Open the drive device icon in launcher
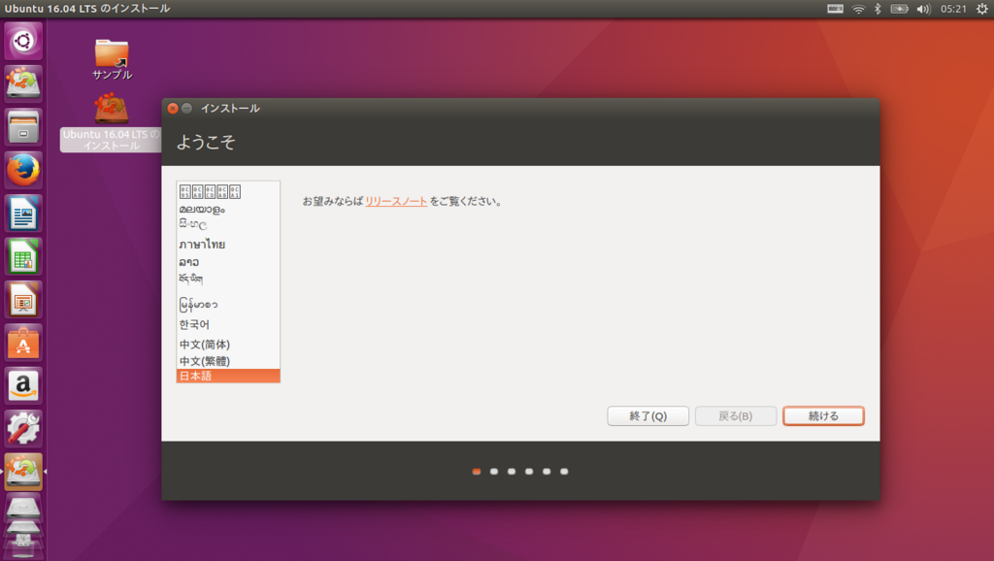The image size is (994, 561). click(x=23, y=509)
